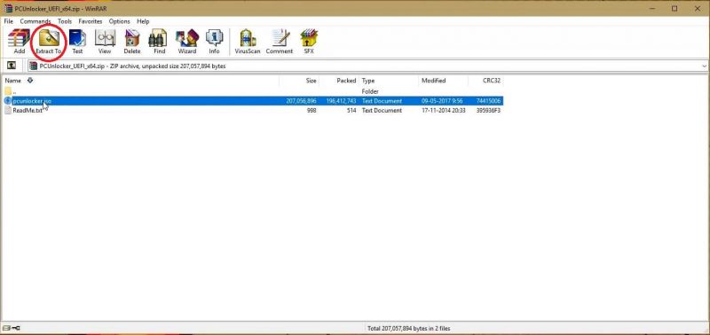Close the WinRAR window

[698, 9]
